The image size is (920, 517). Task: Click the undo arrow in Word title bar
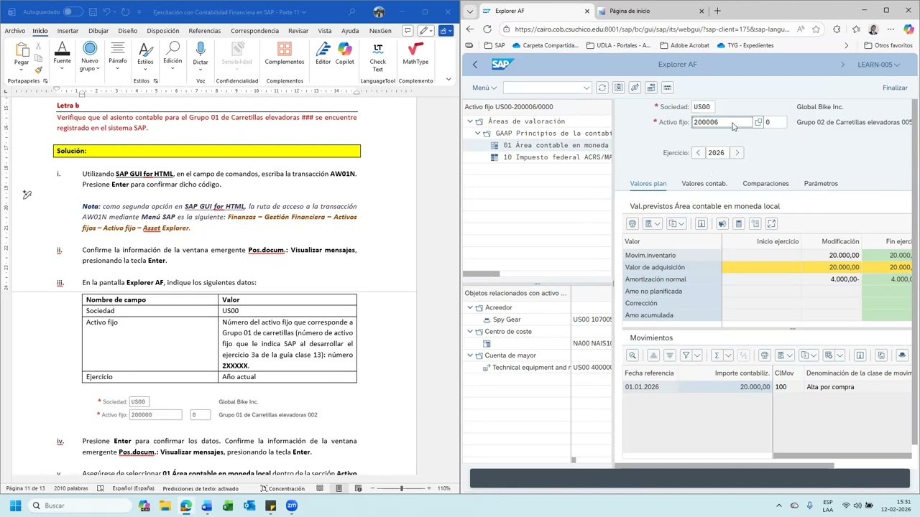coord(106,12)
